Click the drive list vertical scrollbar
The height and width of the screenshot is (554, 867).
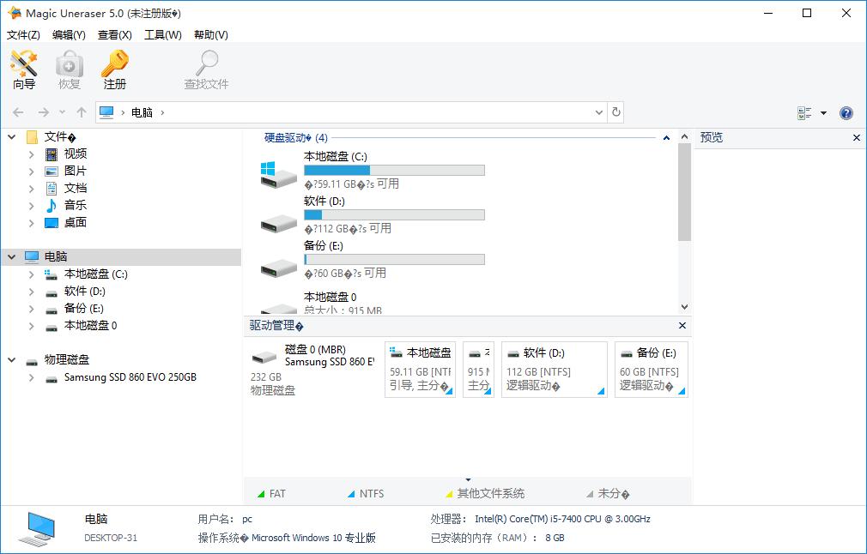click(684, 193)
